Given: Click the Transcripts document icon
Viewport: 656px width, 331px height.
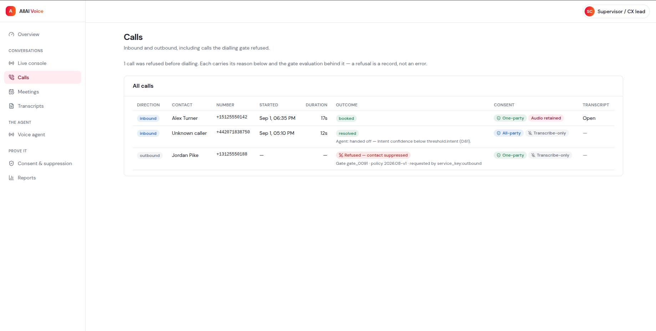Looking at the screenshot, I should point(11,106).
